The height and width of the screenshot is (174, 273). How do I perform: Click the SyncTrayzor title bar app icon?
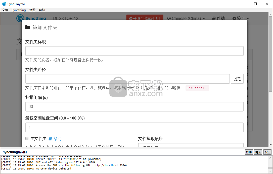(x=4, y=4)
